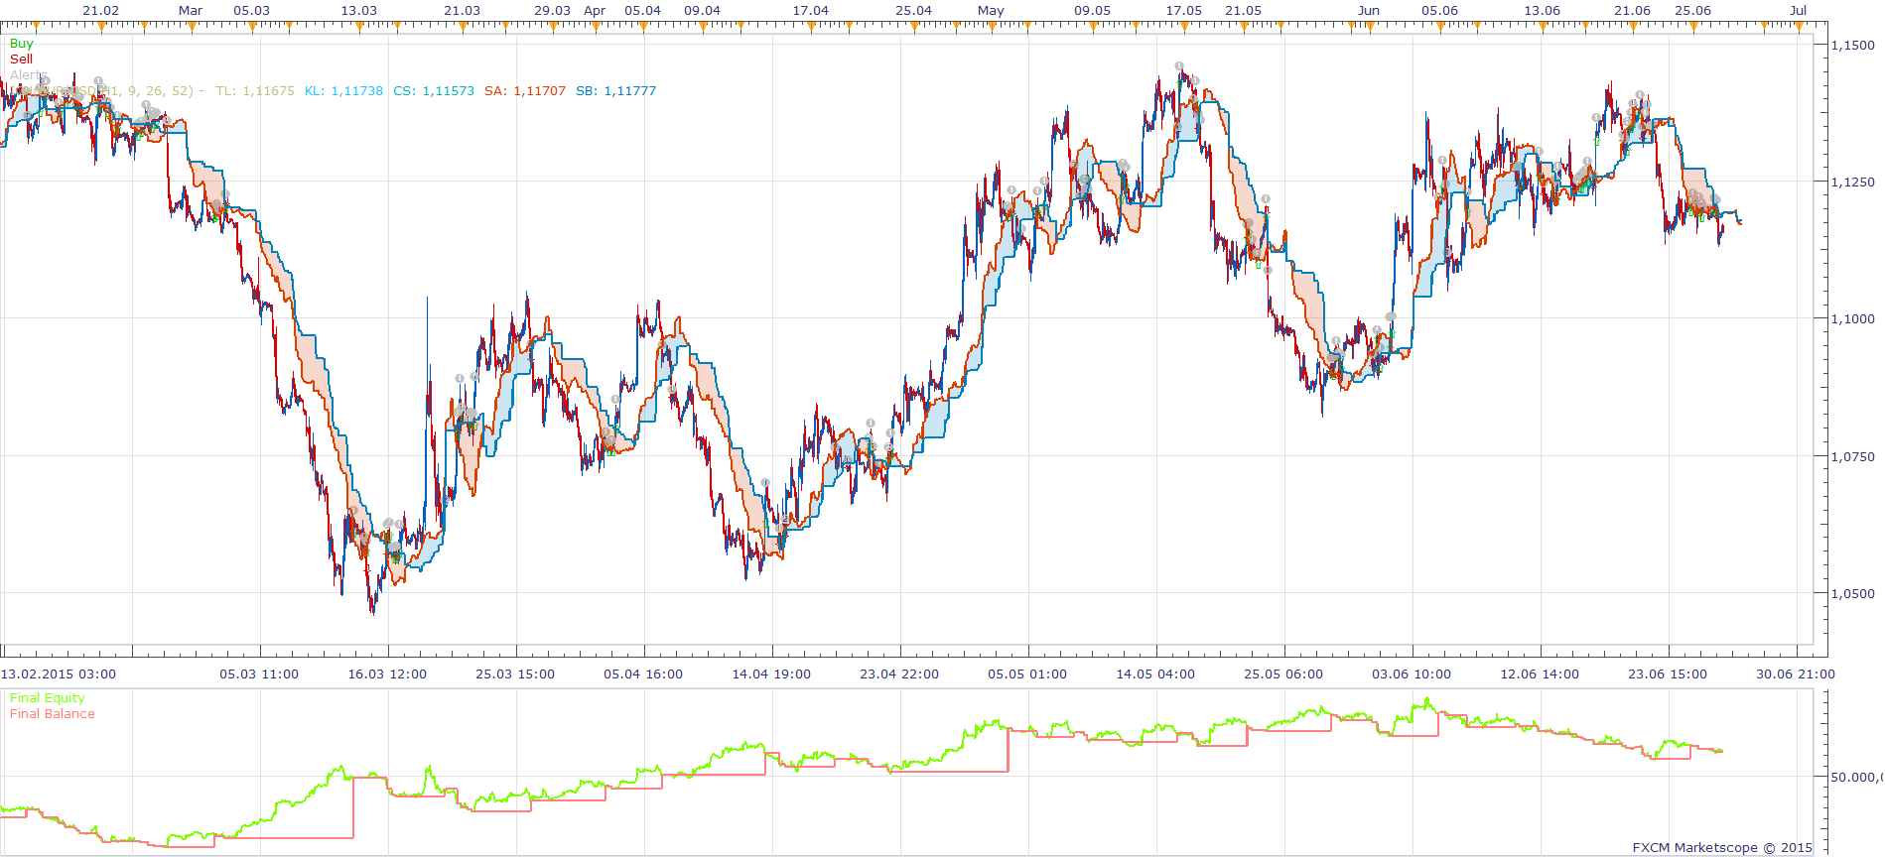1885x857 pixels.
Task: Click the 23.04 22:00 time label
Action: click(899, 674)
